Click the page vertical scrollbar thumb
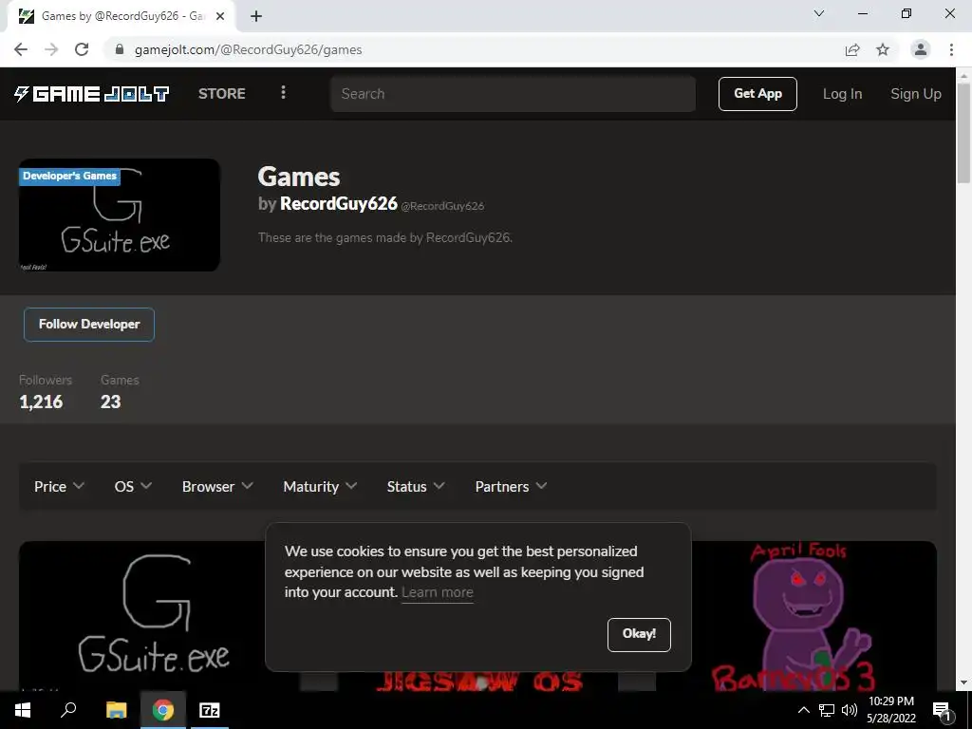The width and height of the screenshot is (972, 729). pyautogui.click(x=963, y=132)
